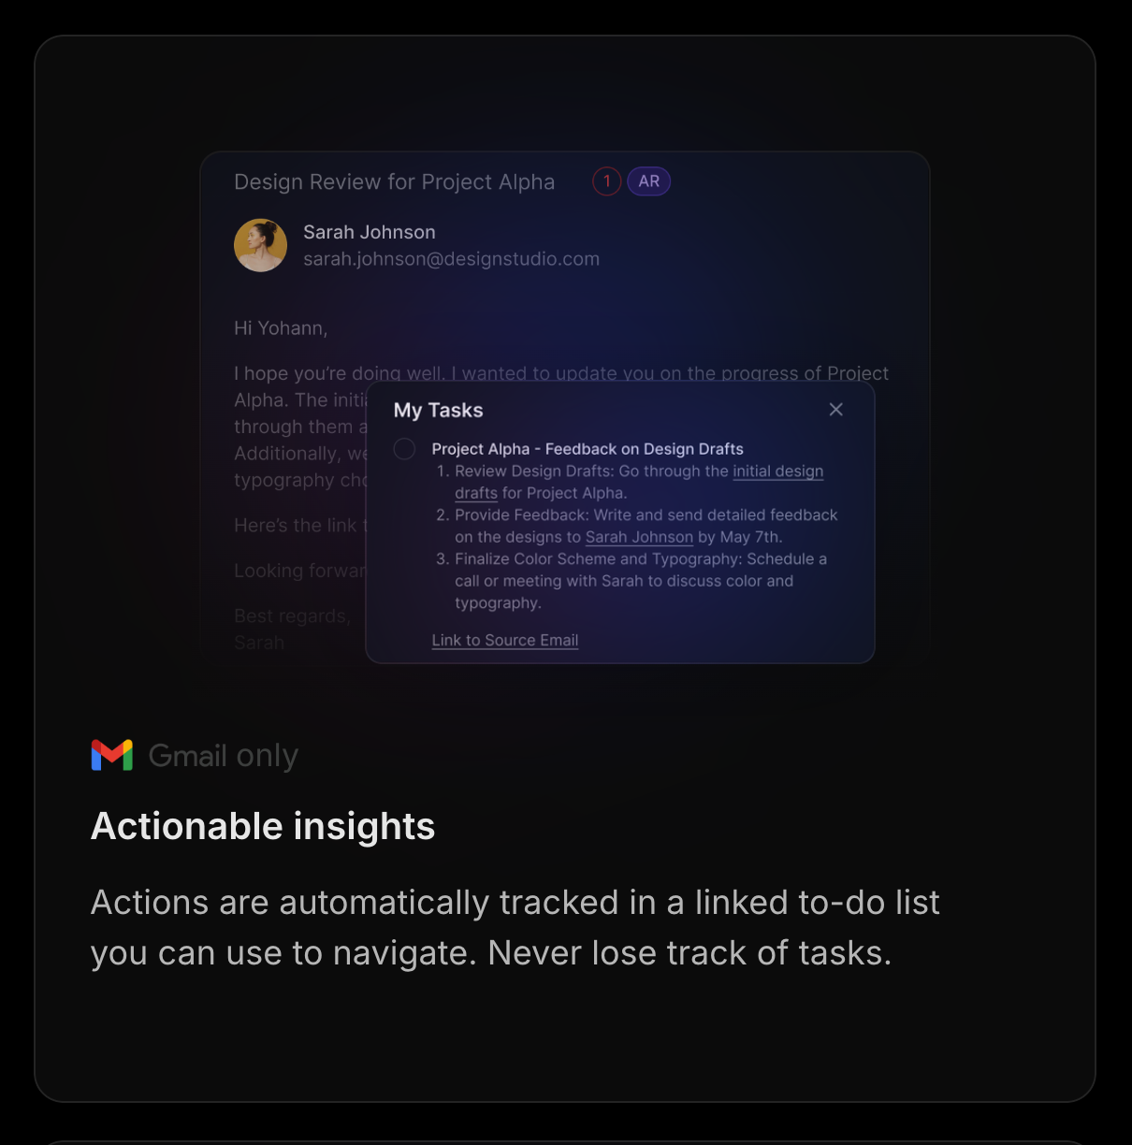This screenshot has height=1145, width=1132.
Task: Click the sarah.johnson@designstudio.com address
Action: click(451, 259)
